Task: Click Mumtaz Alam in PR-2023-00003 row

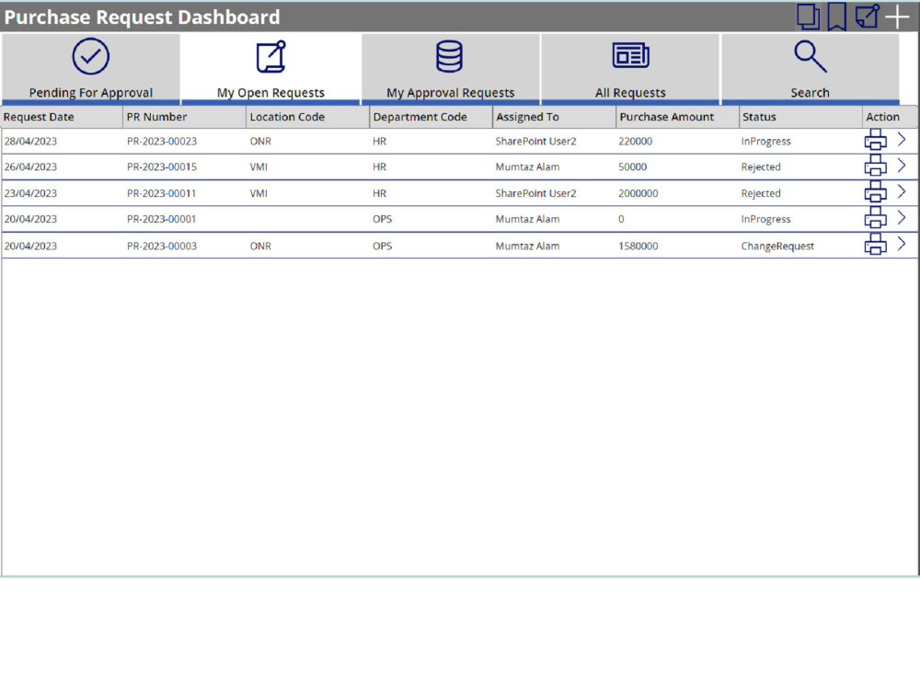Action: [x=527, y=247]
